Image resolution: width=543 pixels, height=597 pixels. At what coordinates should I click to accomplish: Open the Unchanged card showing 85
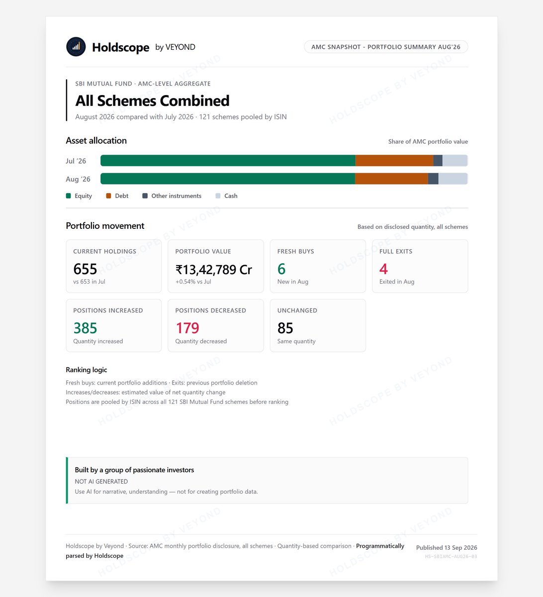pyautogui.click(x=318, y=325)
